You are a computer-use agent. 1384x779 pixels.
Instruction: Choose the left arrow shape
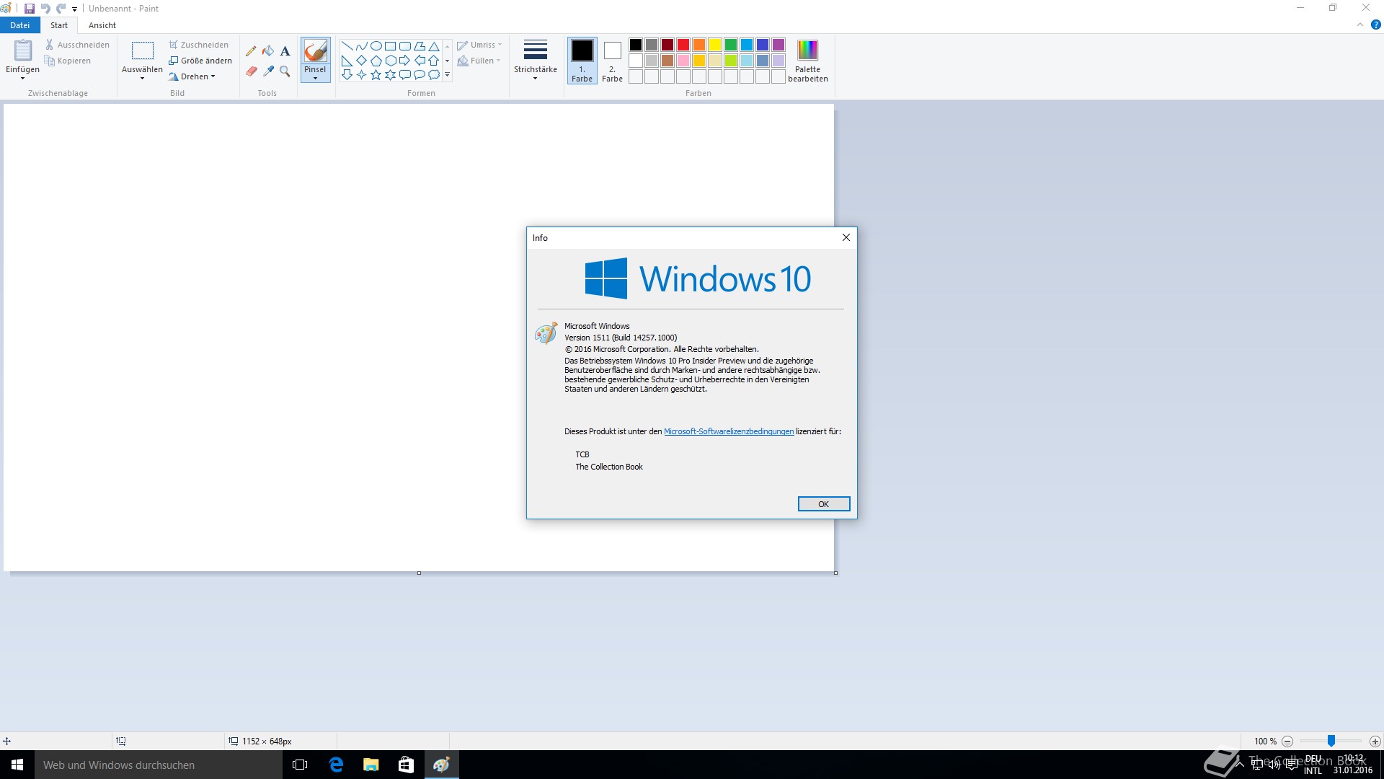[419, 61]
